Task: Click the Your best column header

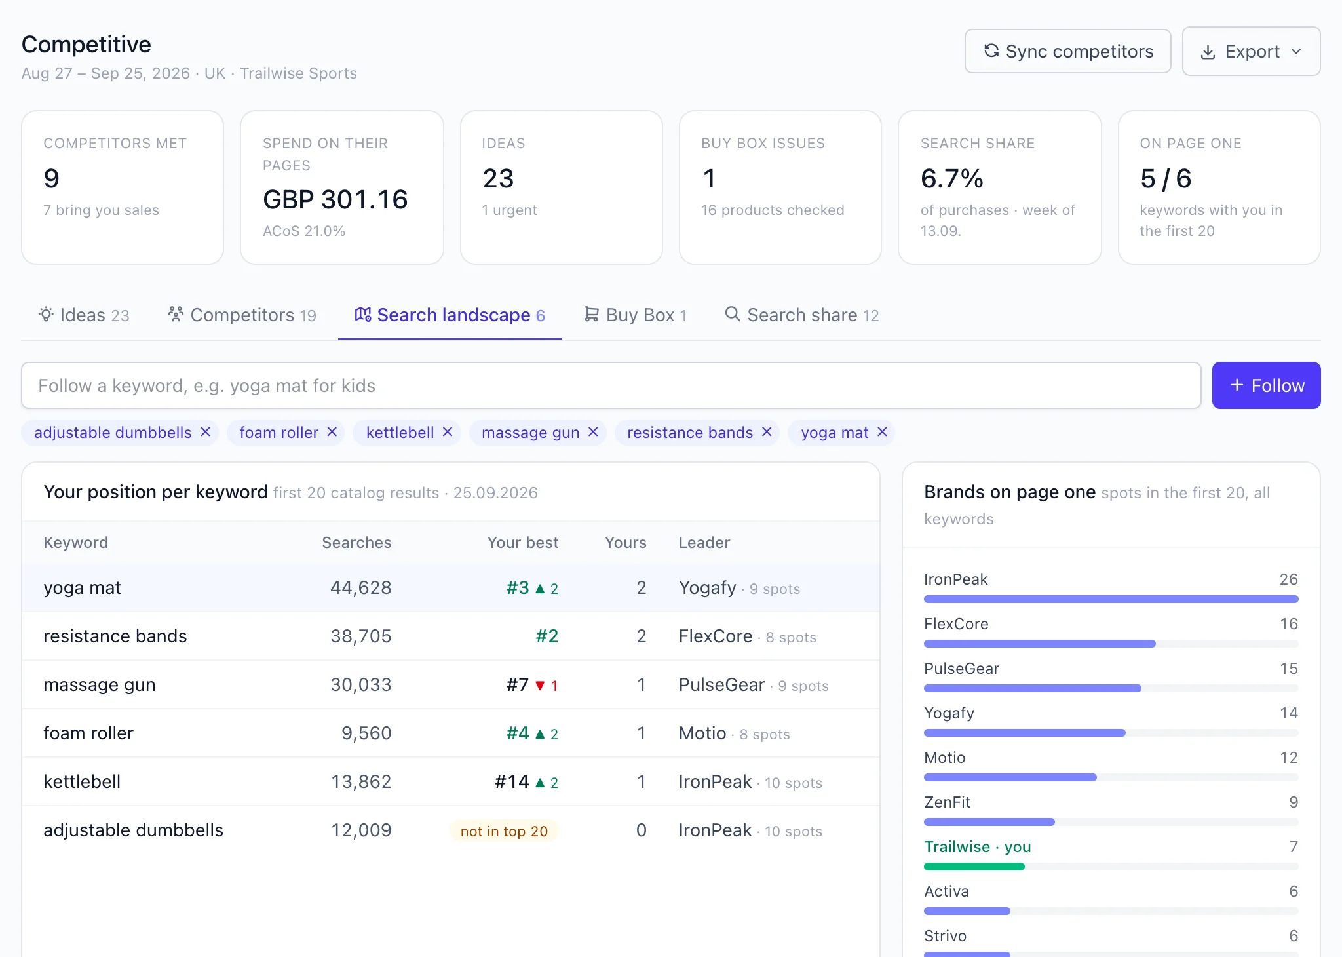Action: click(523, 543)
